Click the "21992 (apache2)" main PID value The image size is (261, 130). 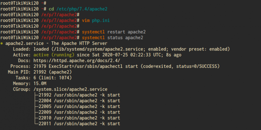[53, 72]
